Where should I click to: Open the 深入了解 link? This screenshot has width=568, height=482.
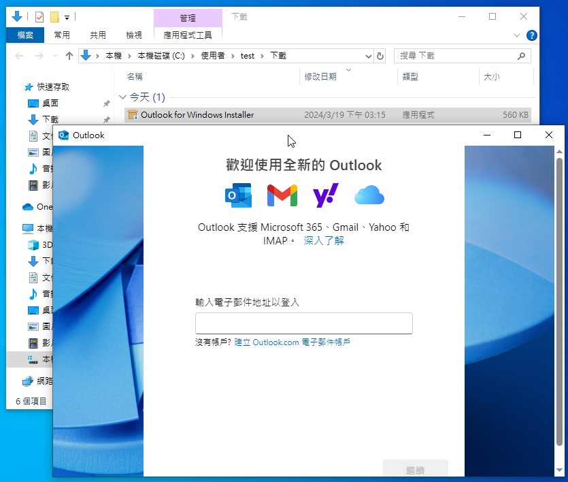(324, 240)
